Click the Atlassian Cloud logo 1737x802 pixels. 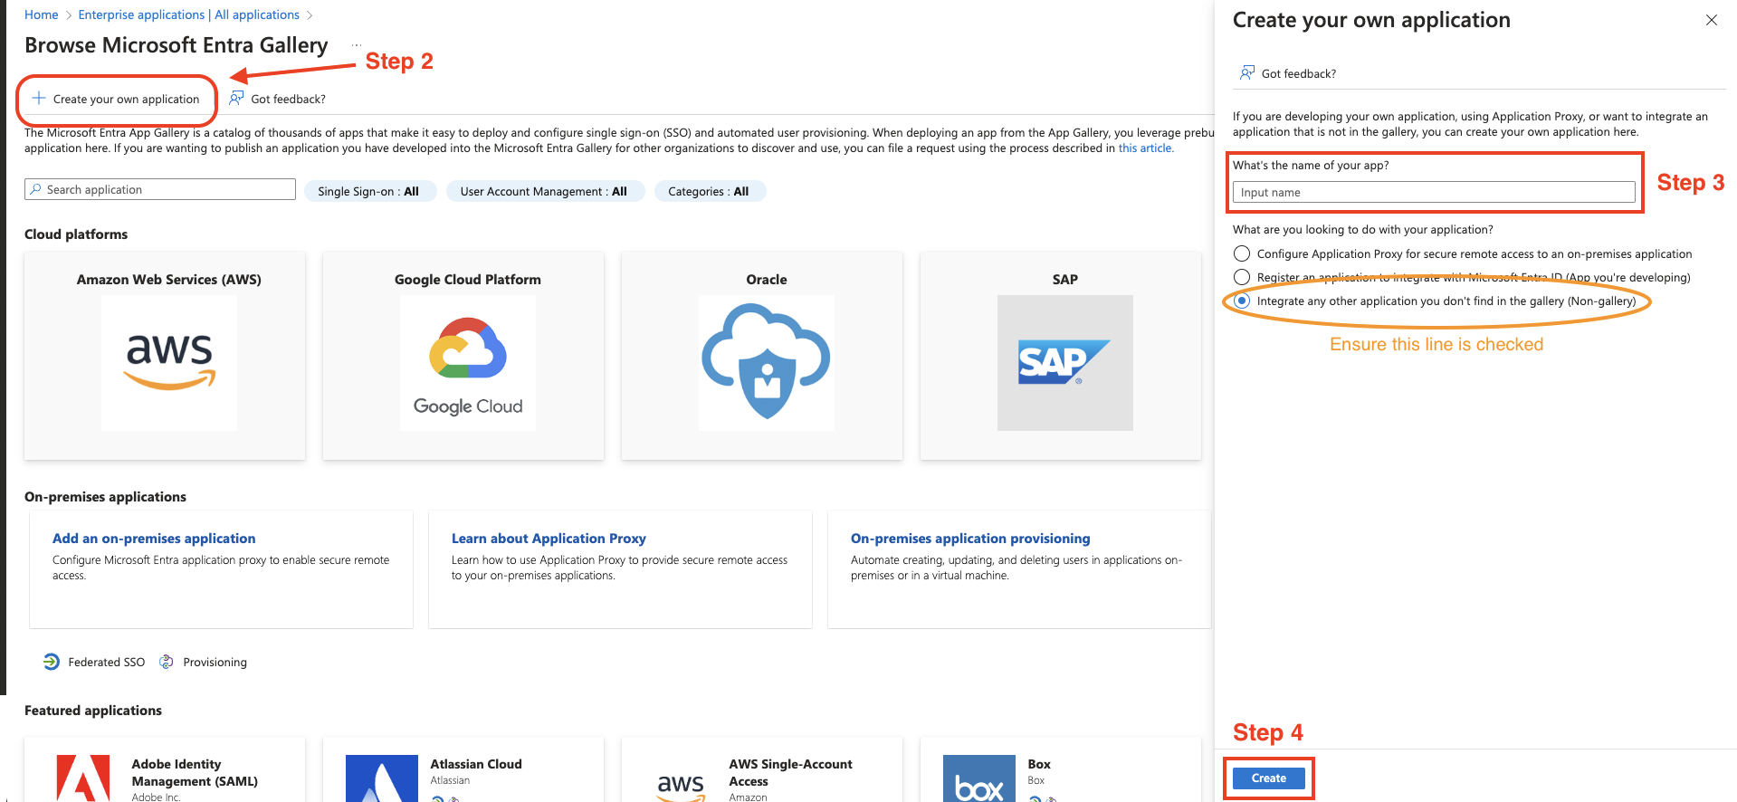click(382, 778)
